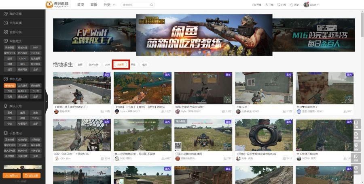Open the 上海12点 stream thumbnail
The image size is (364, 184).
264,88
